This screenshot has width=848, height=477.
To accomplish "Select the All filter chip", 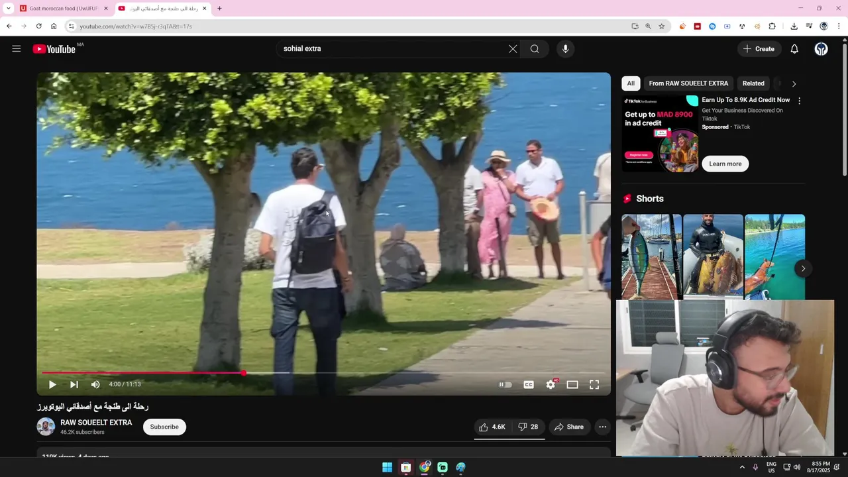I will click(631, 83).
